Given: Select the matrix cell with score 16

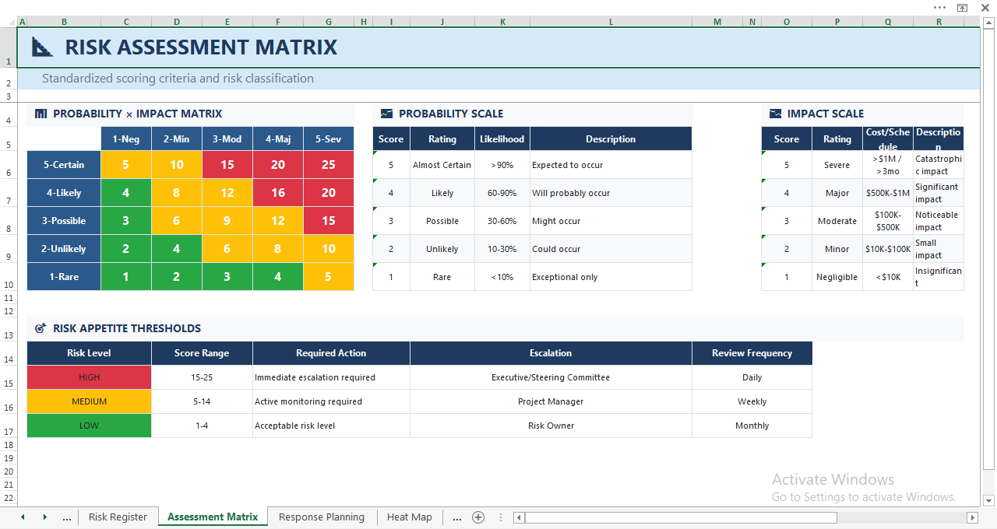Looking at the screenshot, I should point(278,193).
